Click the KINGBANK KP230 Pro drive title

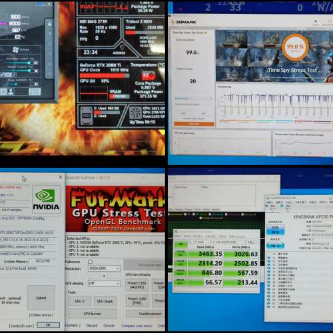click(313, 216)
